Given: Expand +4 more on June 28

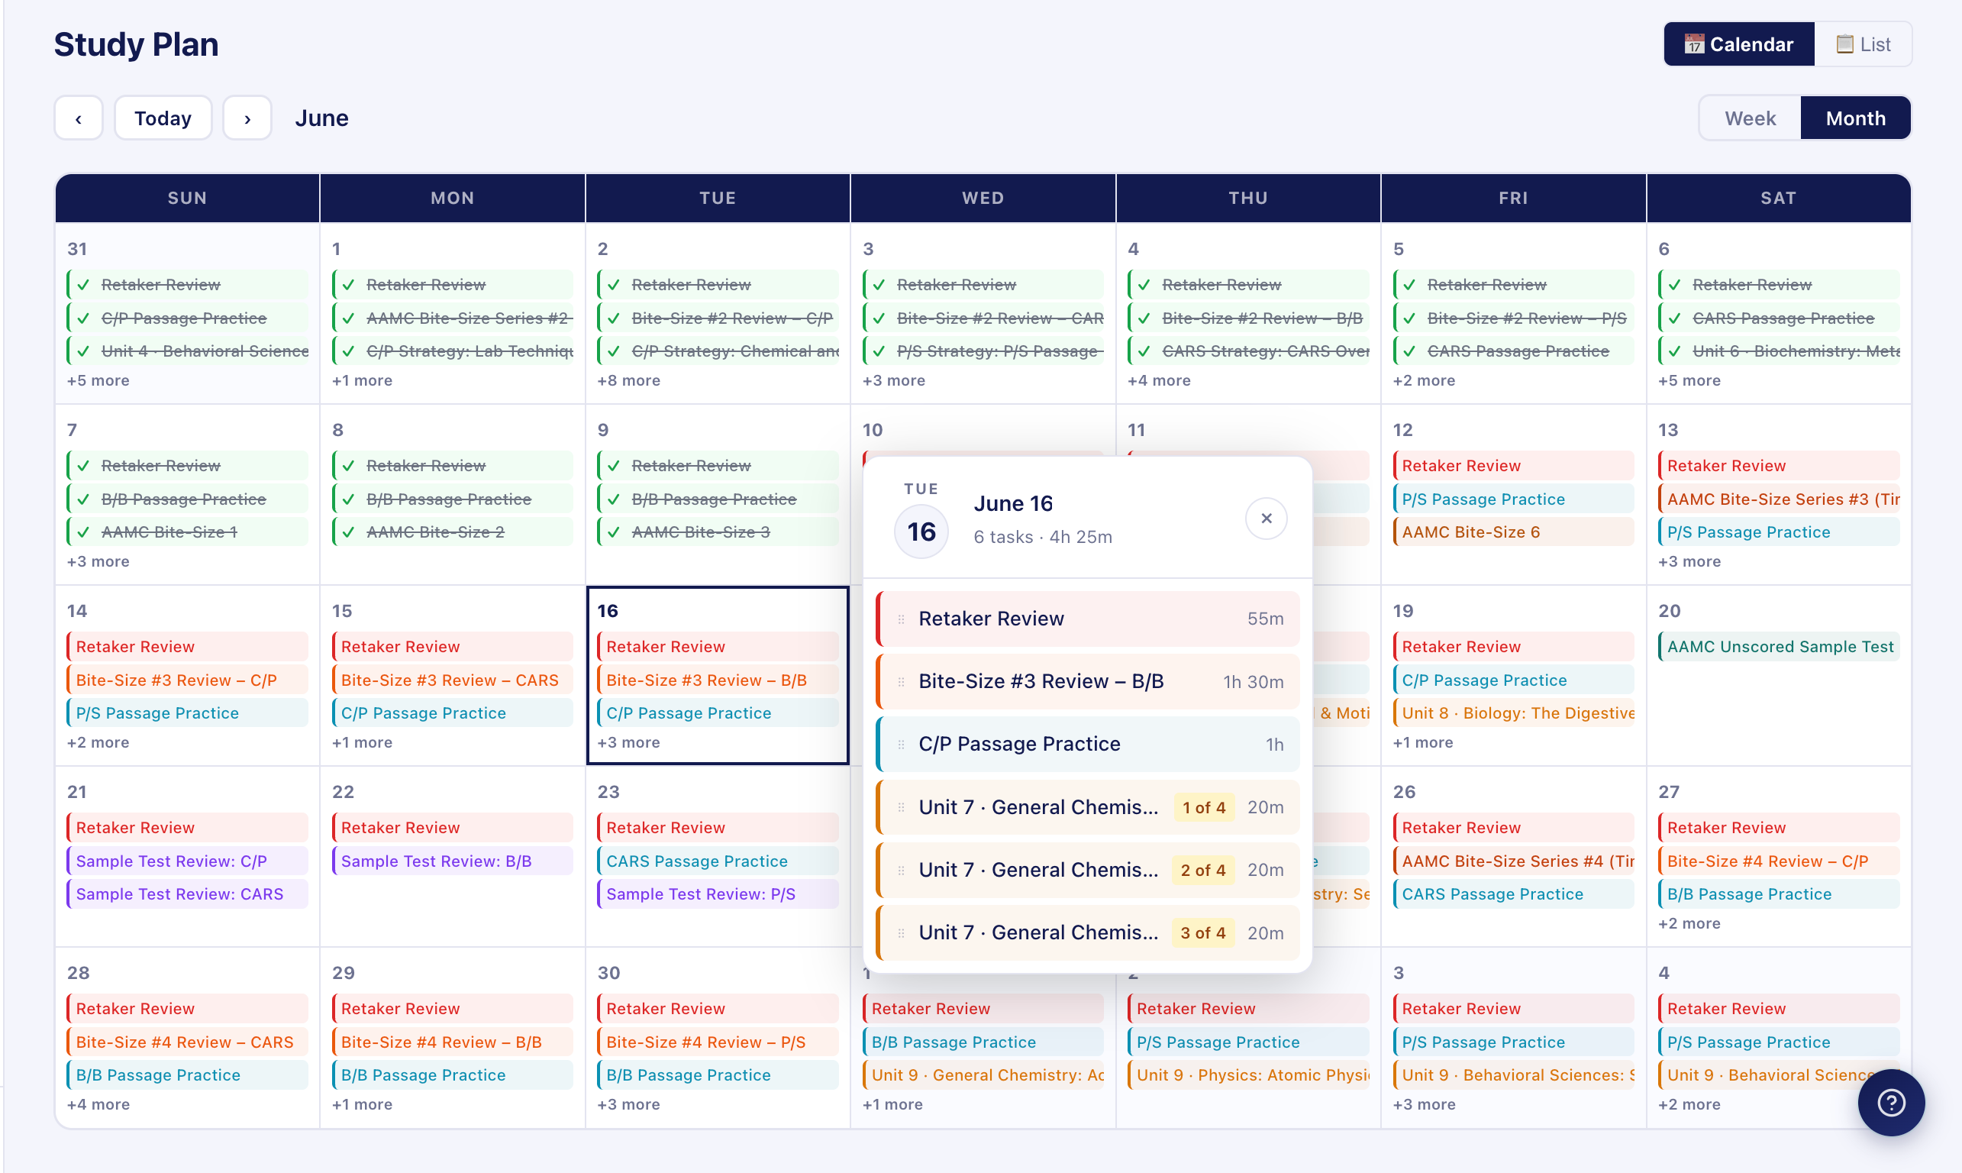Looking at the screenshot, I should (98, 1104).
